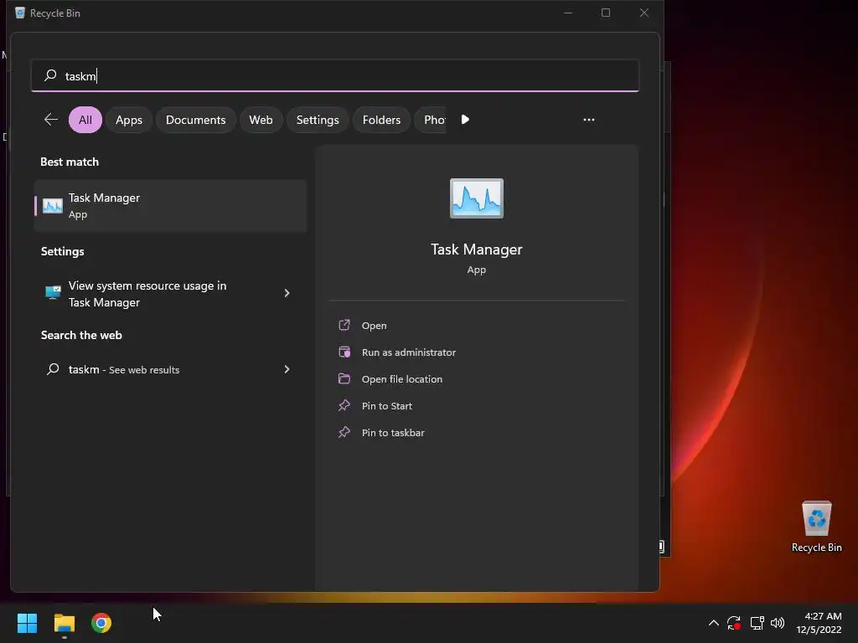The image size is (858, 643).
Task: Maximize the Recycle Bin window
Action: point(606,13)
